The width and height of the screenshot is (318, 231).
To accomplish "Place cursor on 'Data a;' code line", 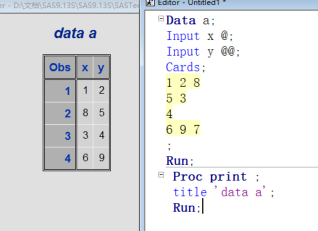I will tap(190, 20).
